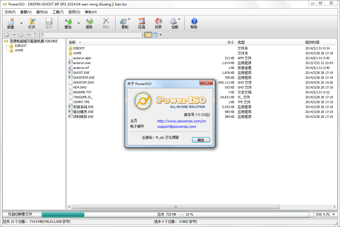This screenshot has height=227, width=340.
Task: Expand the 新建 button dropdown arrow
Action: (21, 23)
